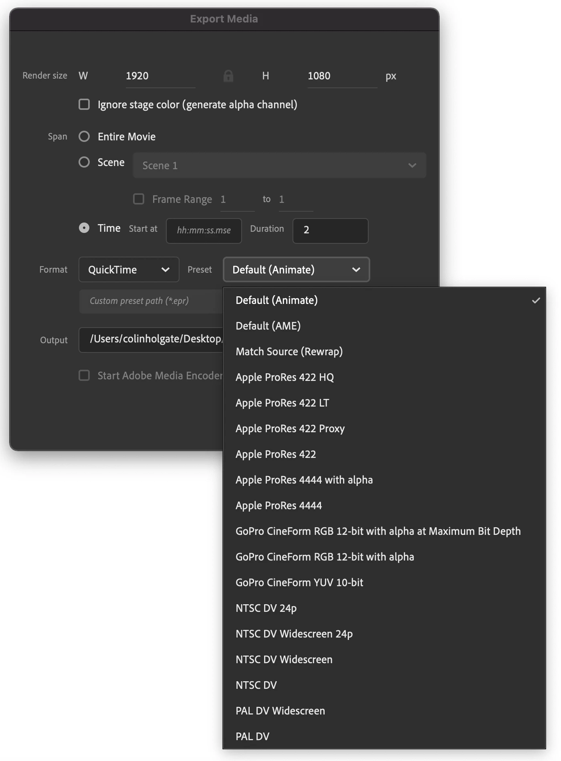Choose GoPro CineForm YUV 10-bit preset

384,583
